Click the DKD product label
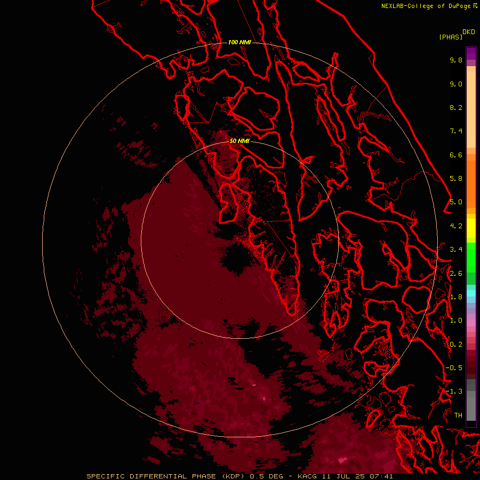This screenshot has width=480, height=480. point(469,32)
